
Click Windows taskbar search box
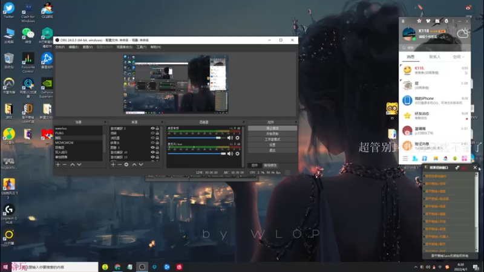tap(55, 267)
